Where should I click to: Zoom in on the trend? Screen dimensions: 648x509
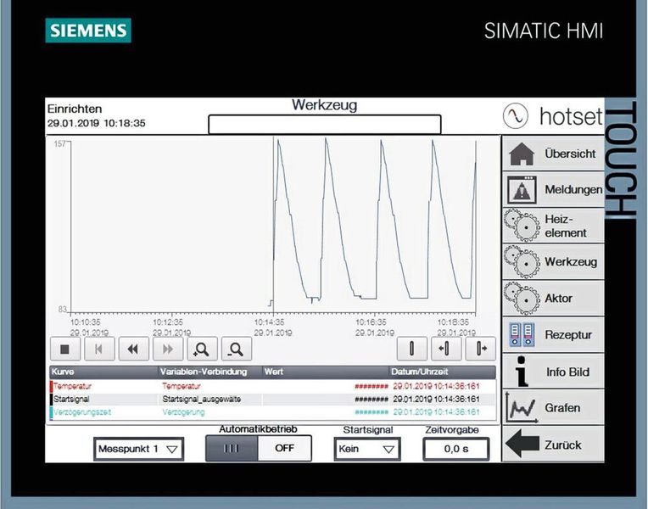202,349
